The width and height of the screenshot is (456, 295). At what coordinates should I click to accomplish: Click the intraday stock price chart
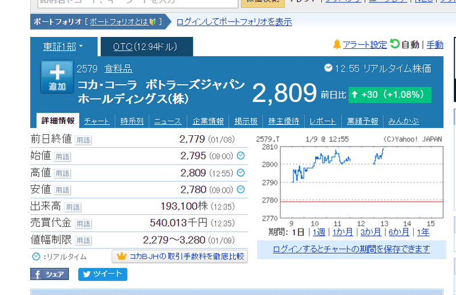point(350,181)
